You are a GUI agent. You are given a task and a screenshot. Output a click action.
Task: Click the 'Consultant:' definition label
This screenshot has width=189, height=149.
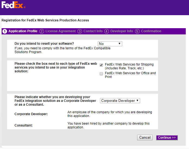click(x=24, y=125)
